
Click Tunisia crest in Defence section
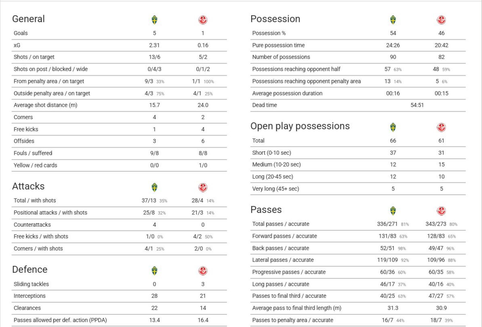click(203, 271)
